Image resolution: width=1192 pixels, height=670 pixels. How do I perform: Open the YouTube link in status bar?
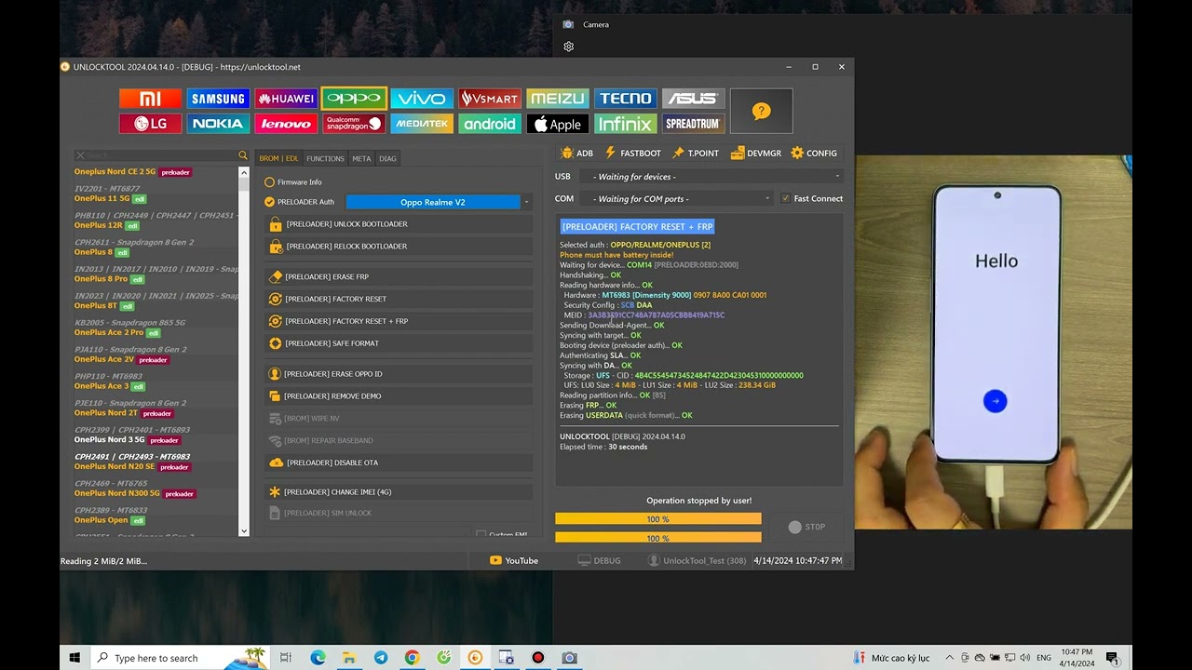(x=514, y=561)
